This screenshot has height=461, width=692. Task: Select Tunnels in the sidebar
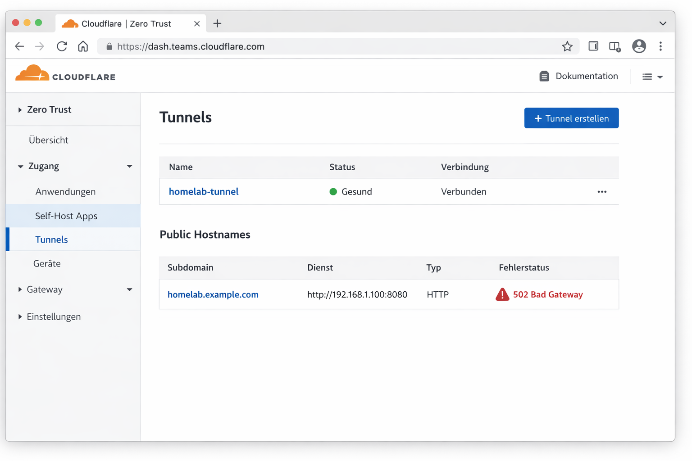click(73, 239)
